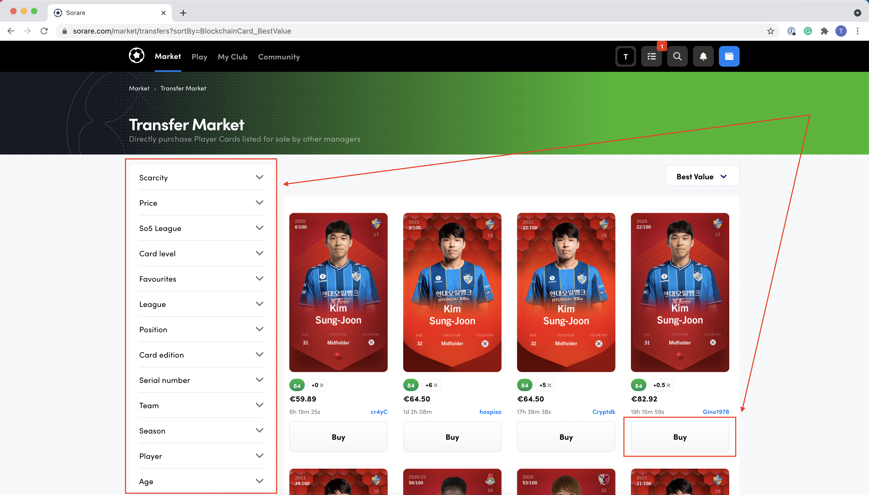Click the +0.5% bonus badge
The height and width of the screenshot is (495, 869).
[661, 385]
